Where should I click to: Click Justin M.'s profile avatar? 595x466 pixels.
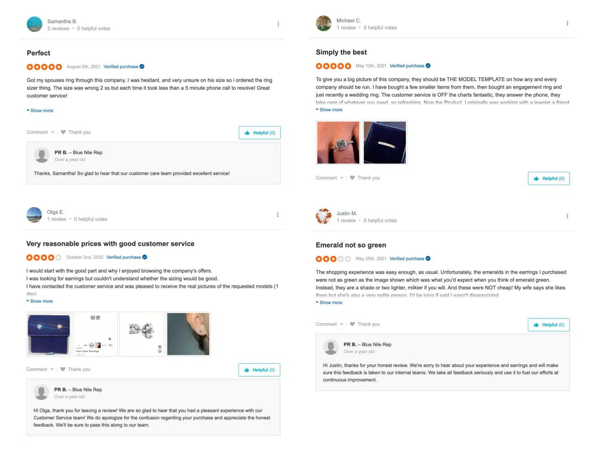[324, 216]
